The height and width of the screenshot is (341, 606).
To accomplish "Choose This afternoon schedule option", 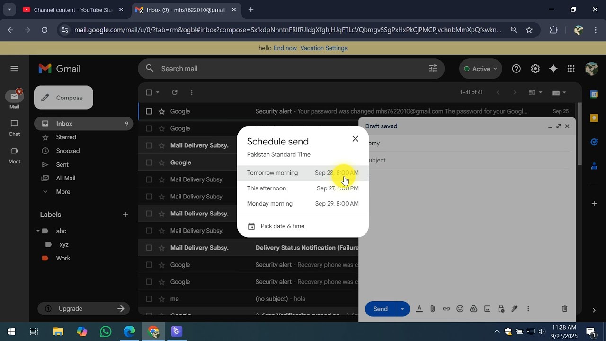I will pos(303,188).
